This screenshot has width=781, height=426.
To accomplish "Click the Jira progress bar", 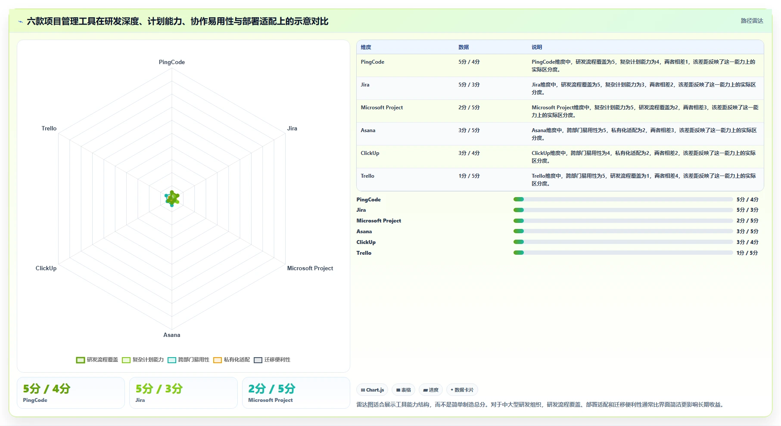I will (623, 210).
